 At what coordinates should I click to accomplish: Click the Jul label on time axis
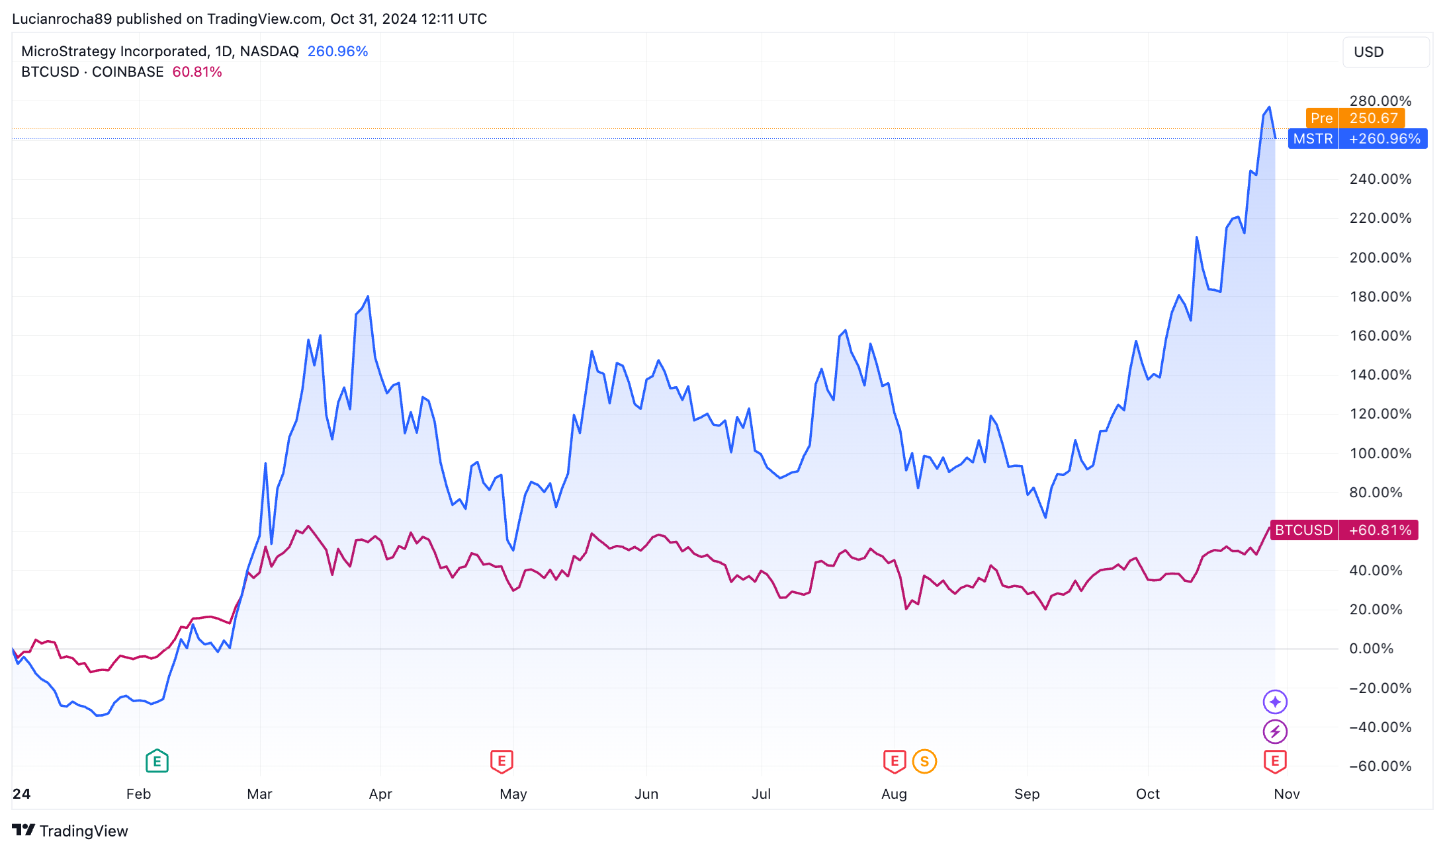(761, 794)
